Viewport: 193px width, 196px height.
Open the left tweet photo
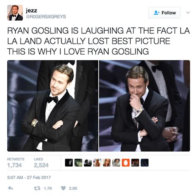53,106
